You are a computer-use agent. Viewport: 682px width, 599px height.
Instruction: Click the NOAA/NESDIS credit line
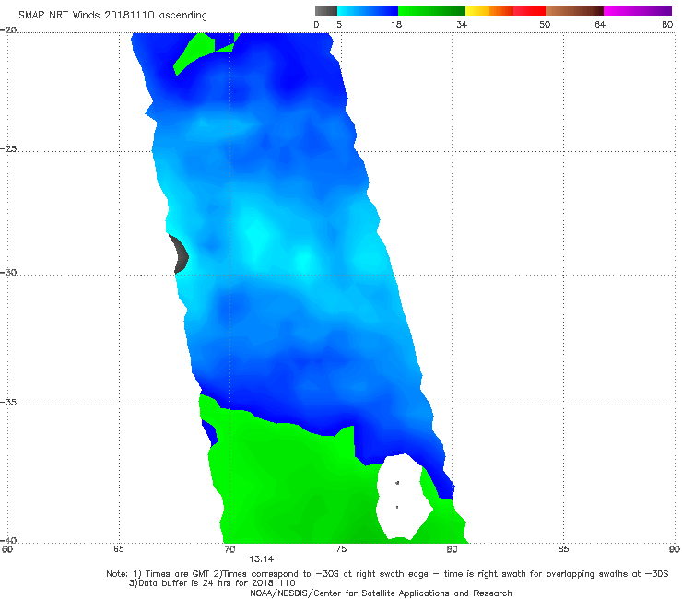point(381,593)
